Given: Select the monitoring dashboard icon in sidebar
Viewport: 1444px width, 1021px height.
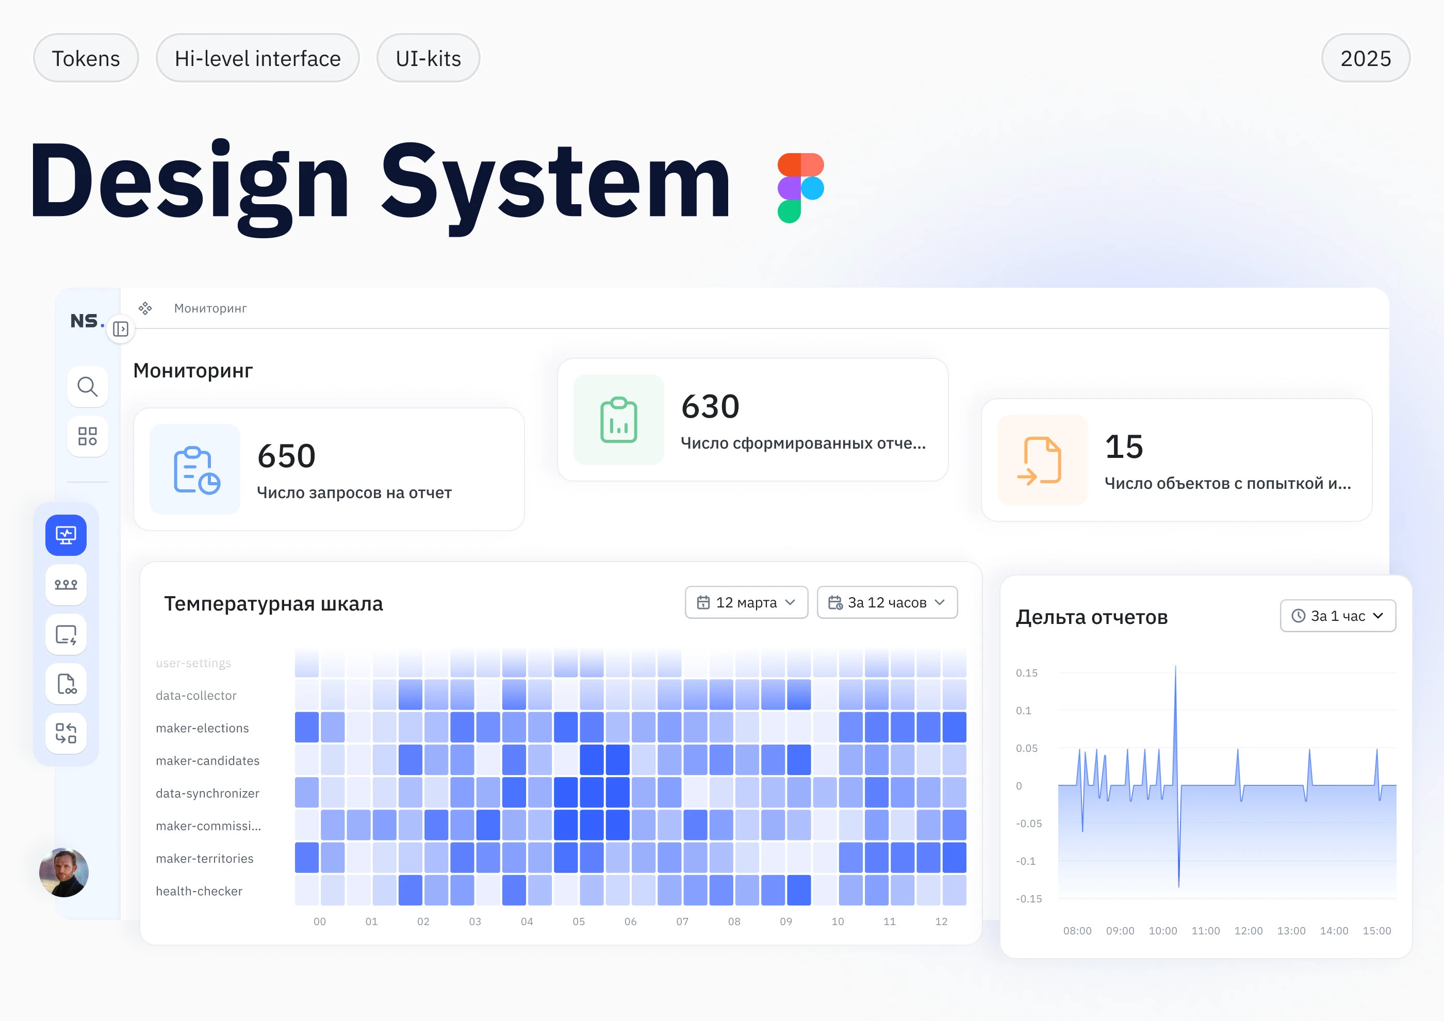Looking at the screenshot, I should [65, 535].
